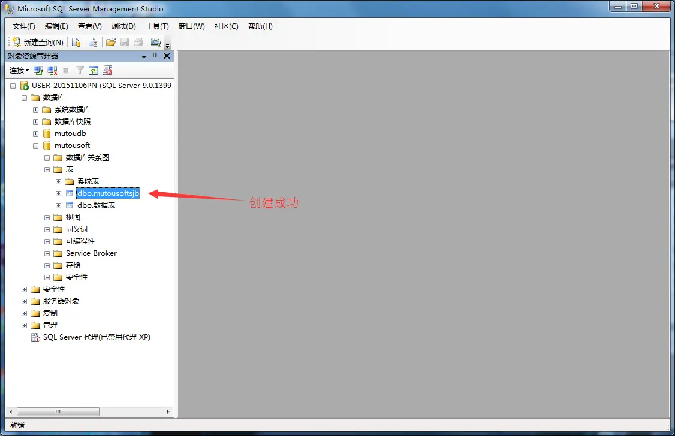Click the SQL Server 代理 agent icon
675x436 pixels.
pyautogui.click(x=35, y=337)
